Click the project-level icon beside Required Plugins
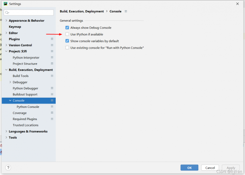Image resolution: width=245 pixels, height=175 pixels. point(52,119)
